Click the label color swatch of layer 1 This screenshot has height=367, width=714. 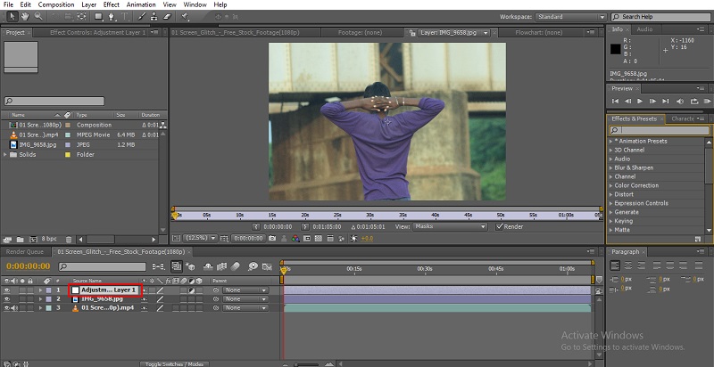(48, 290)
